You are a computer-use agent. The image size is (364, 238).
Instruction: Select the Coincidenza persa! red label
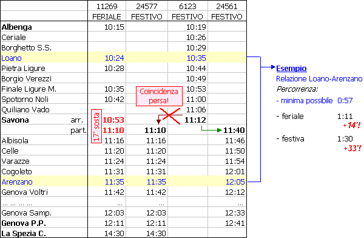[159, 96]
